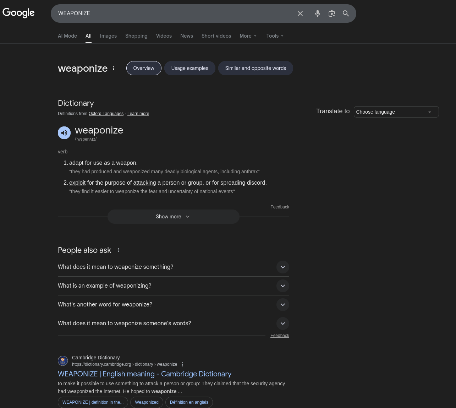Expand 'What's another word for weaponize?'
This screenshot has width=456, height=408.
174,305
